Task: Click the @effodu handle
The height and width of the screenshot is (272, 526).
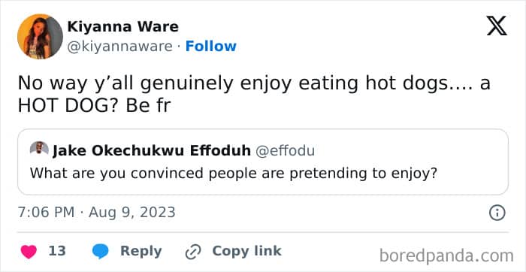Action: (x=285, y=151)
